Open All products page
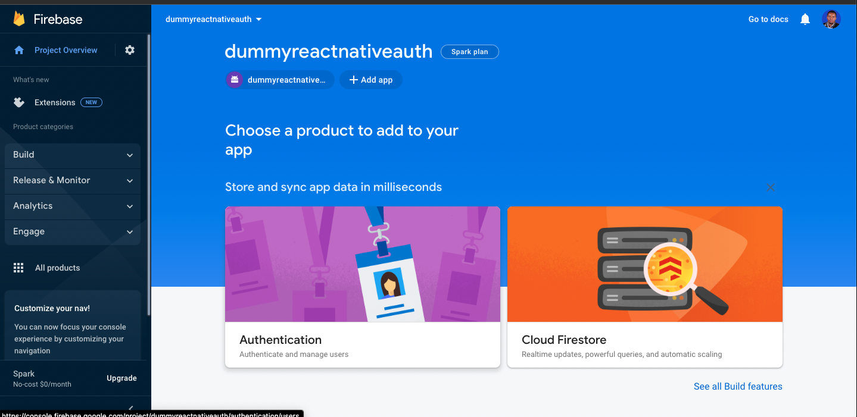 57,268
